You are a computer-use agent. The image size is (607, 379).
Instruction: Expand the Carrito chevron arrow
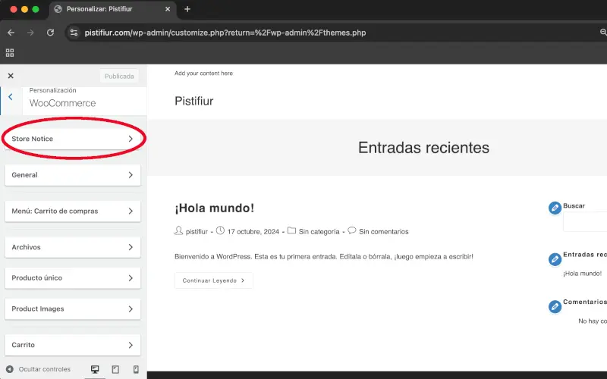131,345
